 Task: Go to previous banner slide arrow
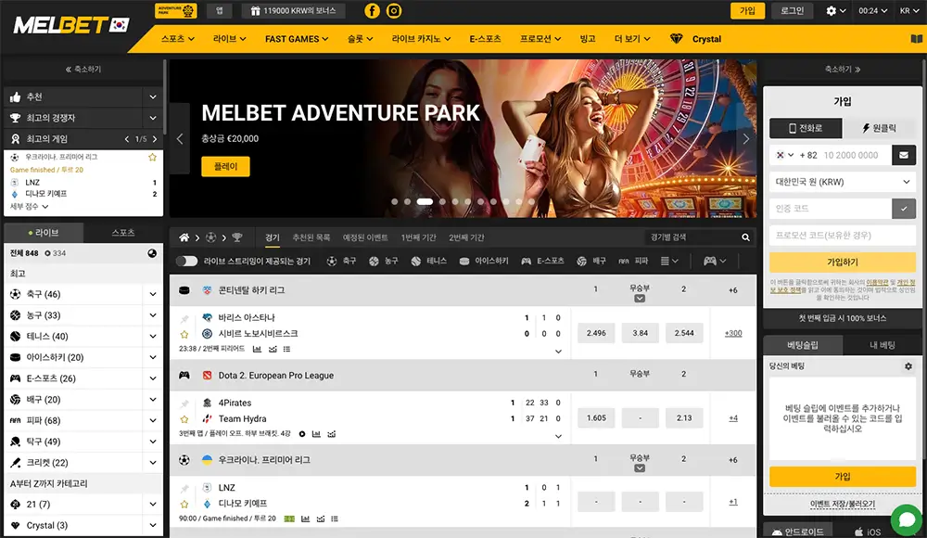pyautogui.click(x=180, y=139)
